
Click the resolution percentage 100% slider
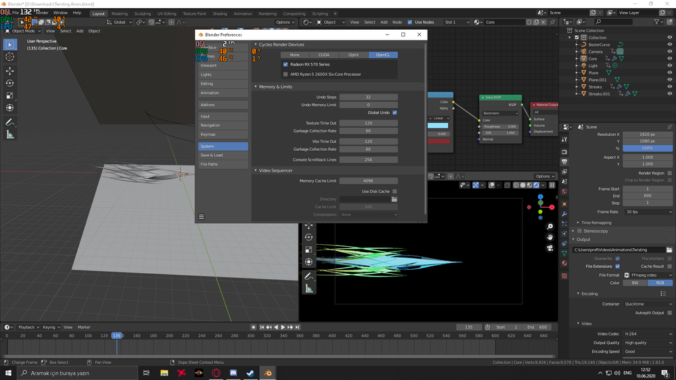(648, 148)
